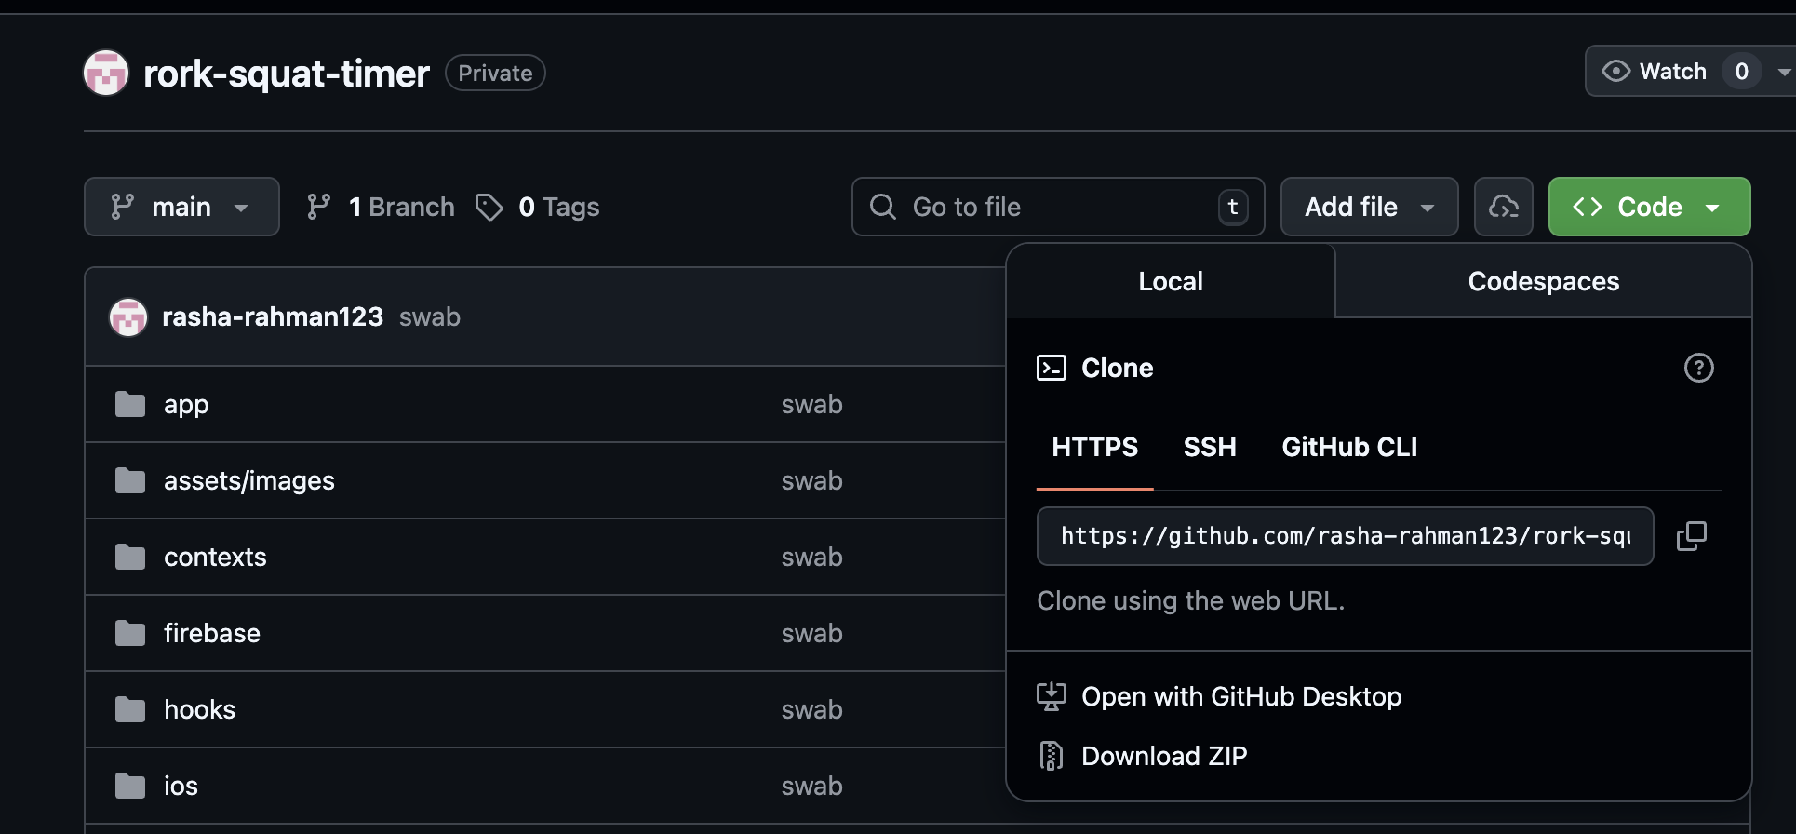
Task: Click the assets/images folder icon
Action: tap(130, 480)
